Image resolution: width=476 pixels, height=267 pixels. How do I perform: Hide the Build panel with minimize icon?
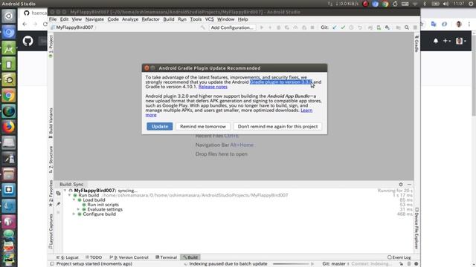pyautogui.click(x=409, y=185)
